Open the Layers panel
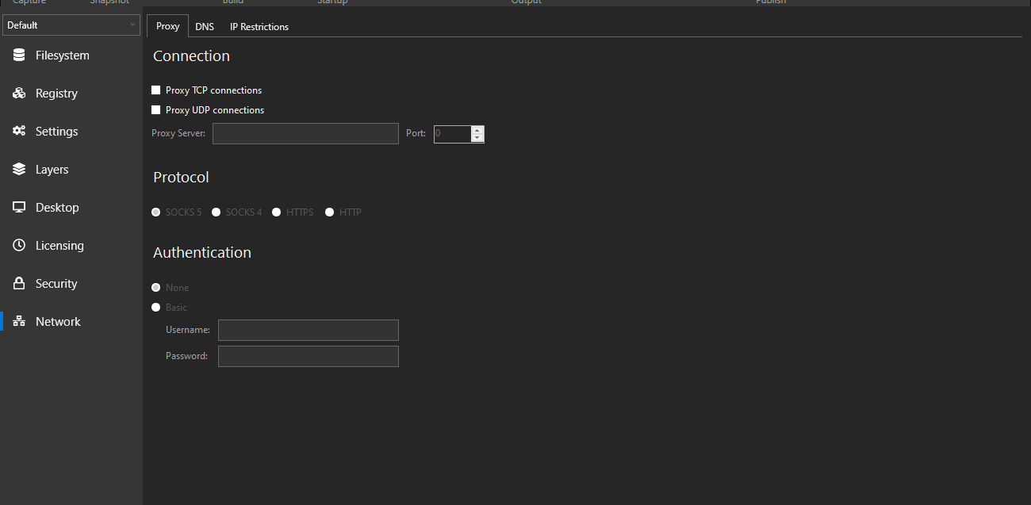The width and height of the screenshot is (1031, 505). (52, 169)
